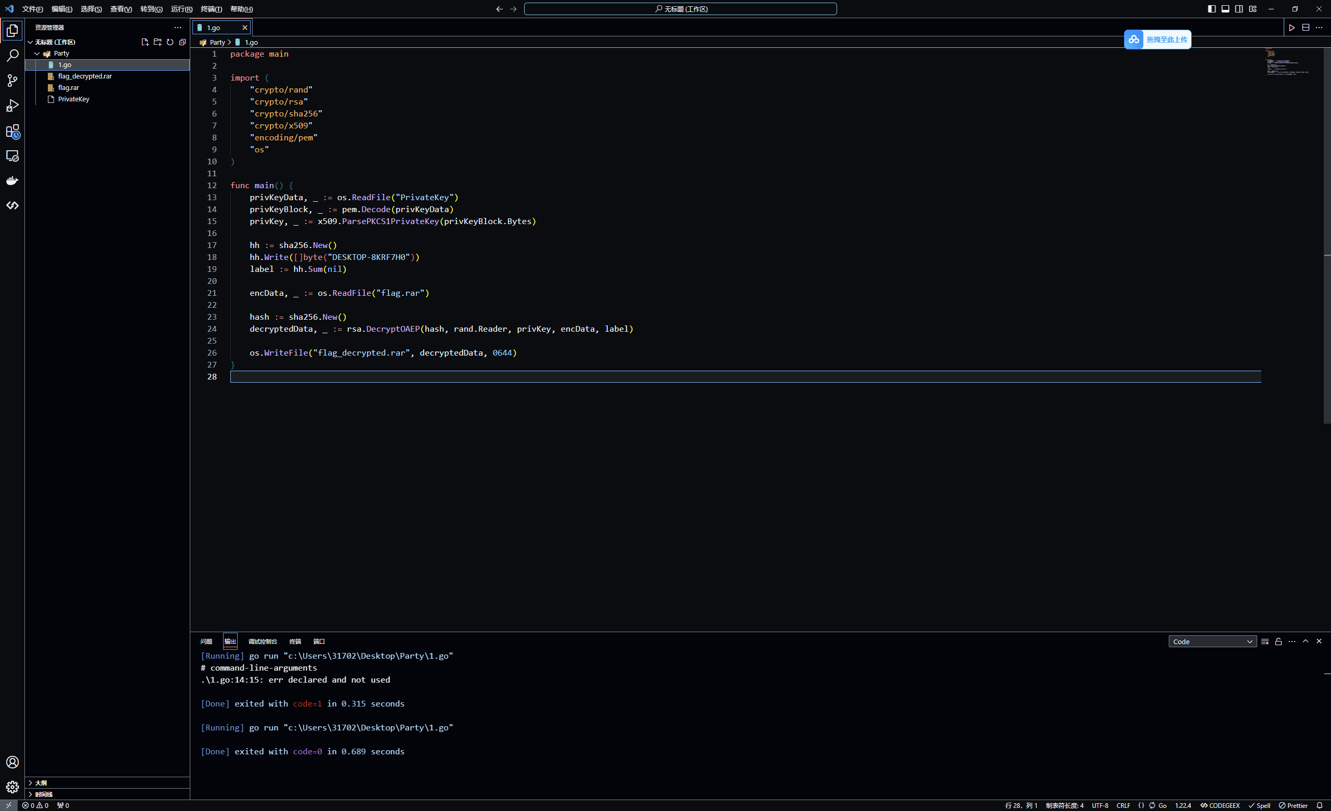1331x811 pixels.
Task: Go back with the navigation arrow
Action: (x=499, y=9)
